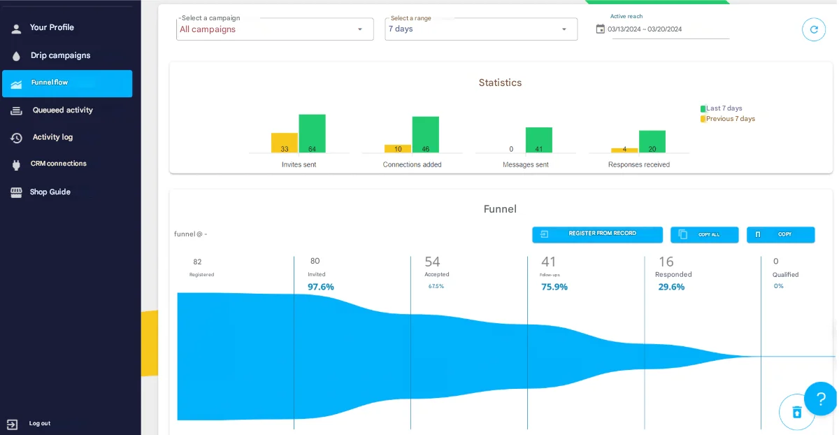
Task: Click green Connections added bar showing 46
Action: point(426,135)
